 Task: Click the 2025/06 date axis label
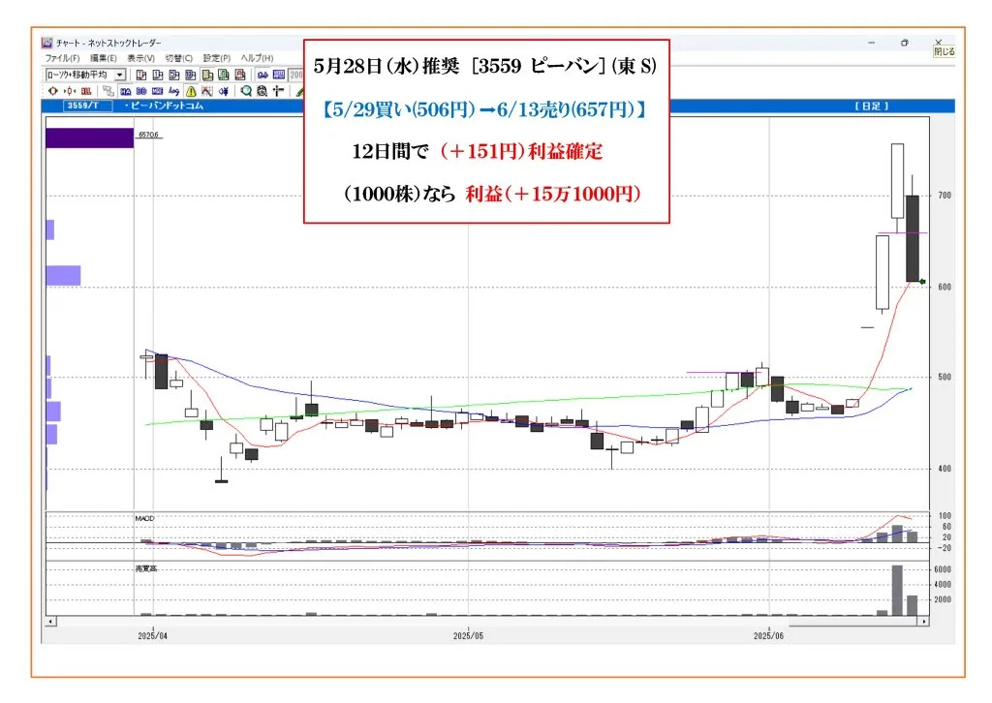coord(768,636)
